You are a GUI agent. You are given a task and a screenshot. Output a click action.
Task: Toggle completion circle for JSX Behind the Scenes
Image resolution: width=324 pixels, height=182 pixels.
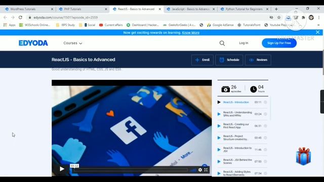(265, 161)
